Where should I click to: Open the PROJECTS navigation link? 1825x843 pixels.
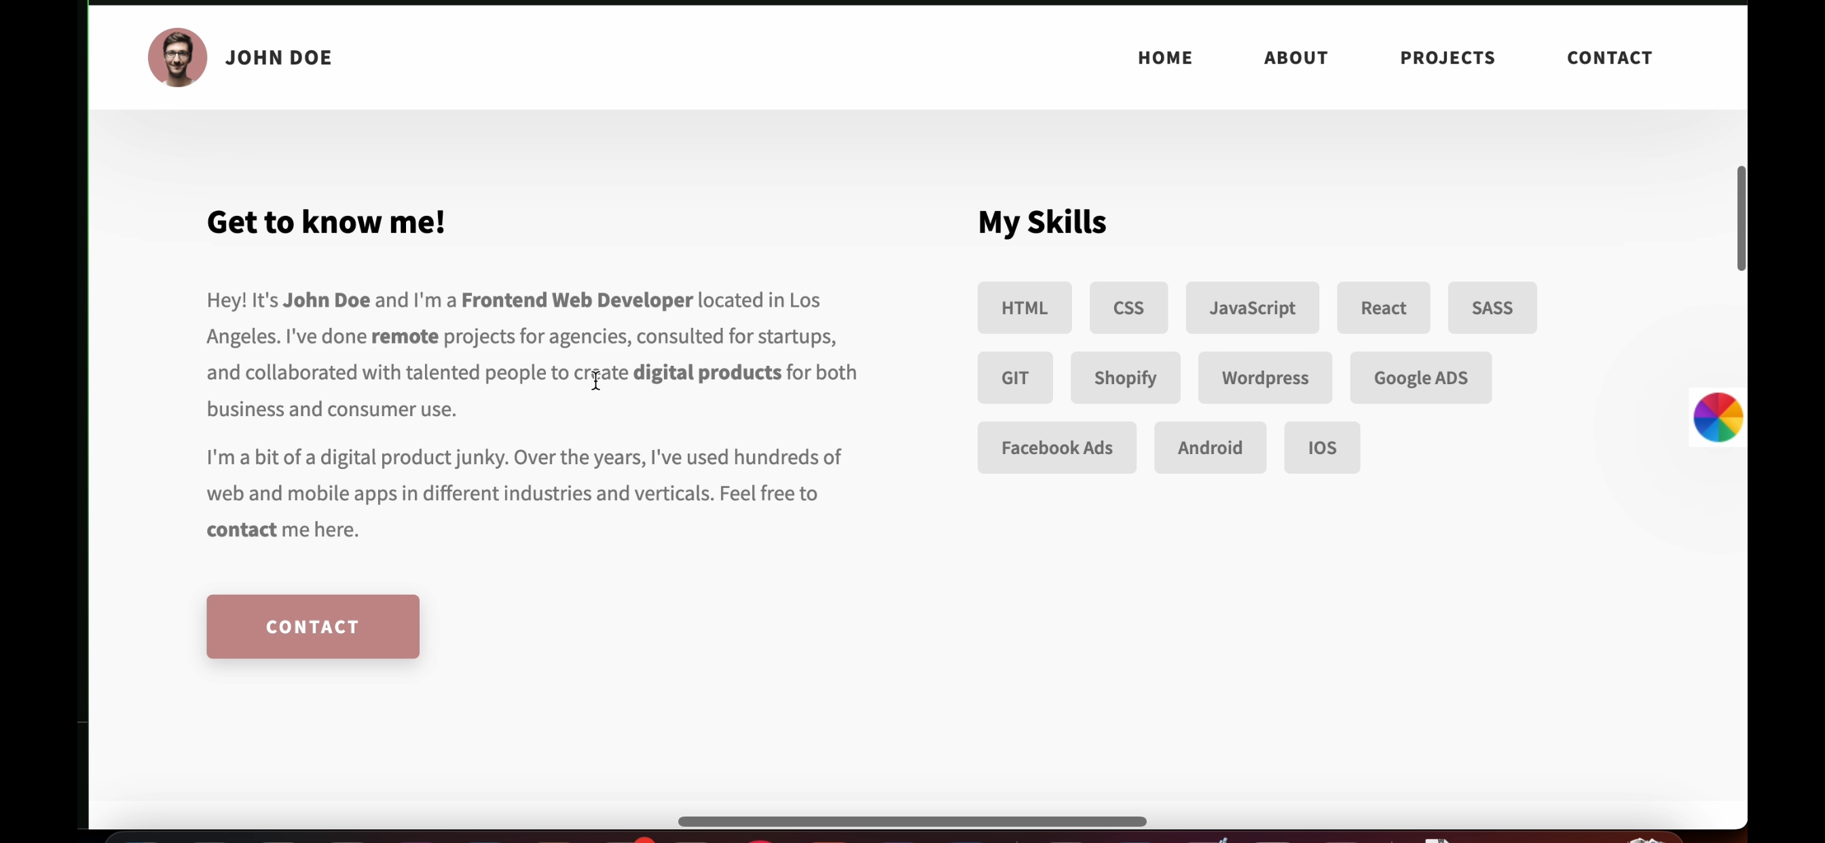pos(1447,58)
